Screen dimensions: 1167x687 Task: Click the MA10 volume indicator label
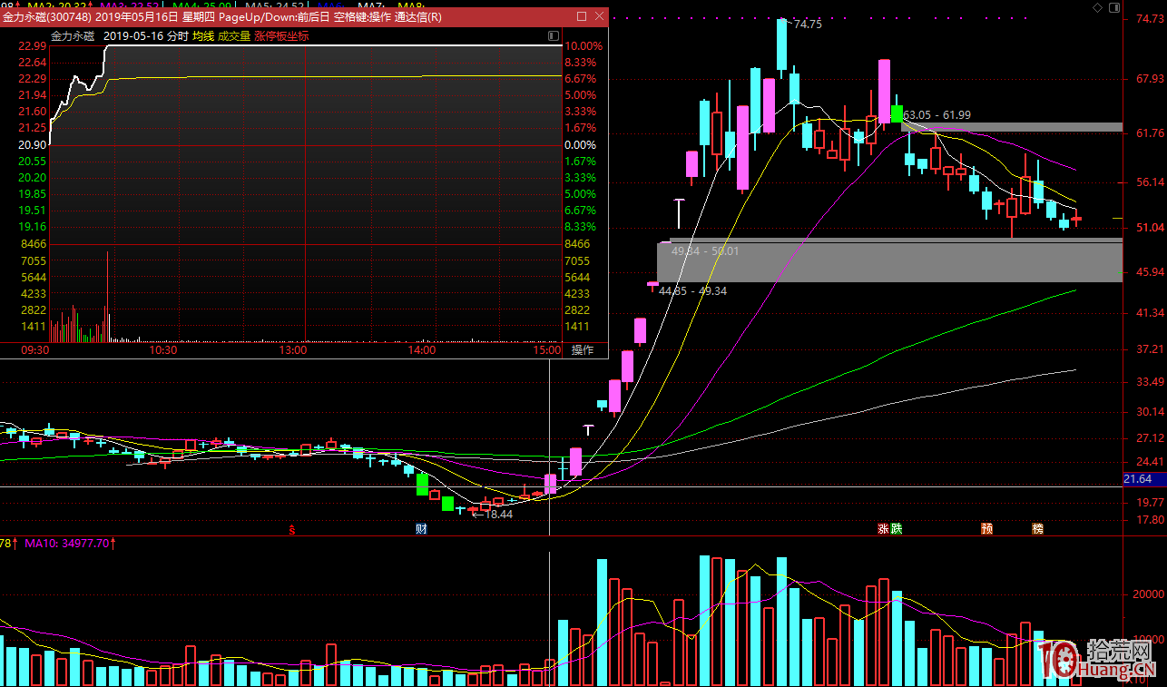coord(67,544)
